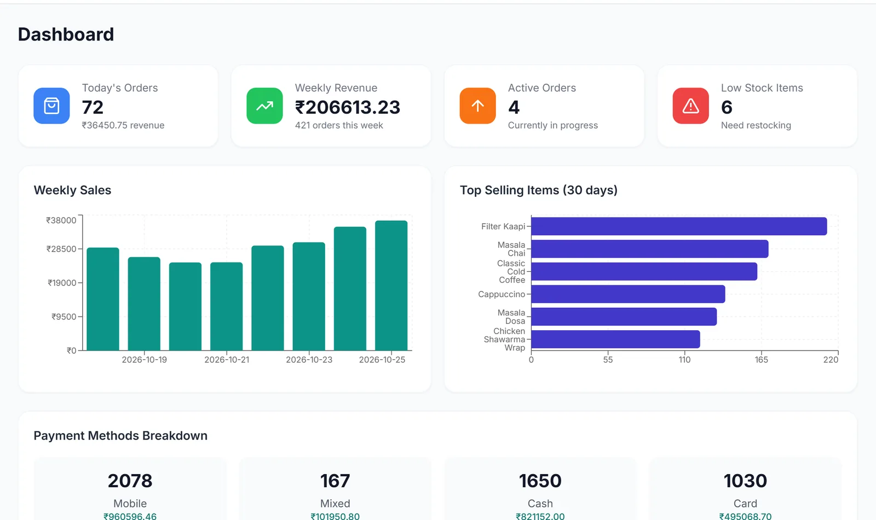This screenshot has width=876, height=520.
Task: Click the Filter Kaapi bar in chart
Action: pyautogui.click(x=679, y=226)
